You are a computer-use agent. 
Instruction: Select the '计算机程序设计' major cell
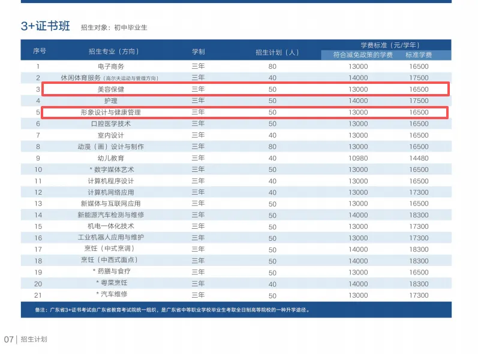pos(111,181)
